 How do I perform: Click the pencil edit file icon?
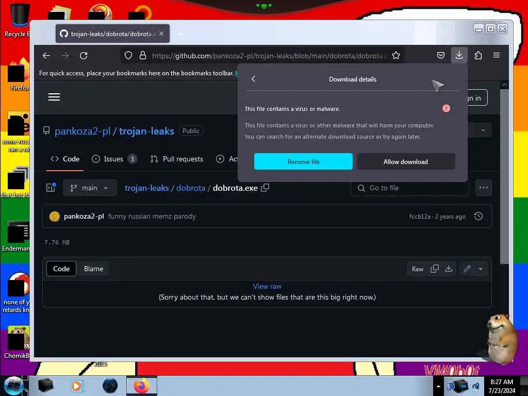467,269
